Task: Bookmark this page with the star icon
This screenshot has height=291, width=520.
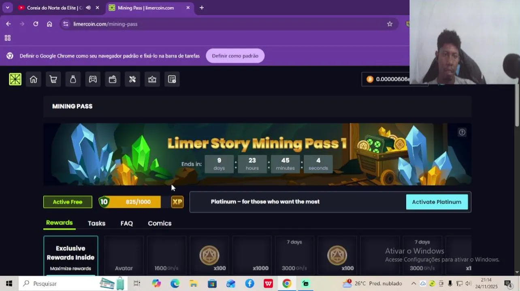Action: [x=390, y=24]
